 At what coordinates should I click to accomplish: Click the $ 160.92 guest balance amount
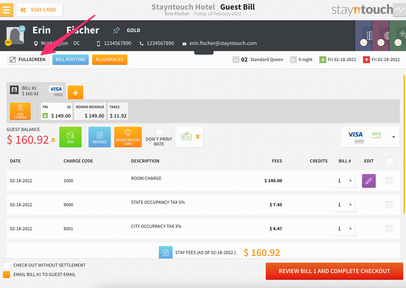(x=28, y=140)
